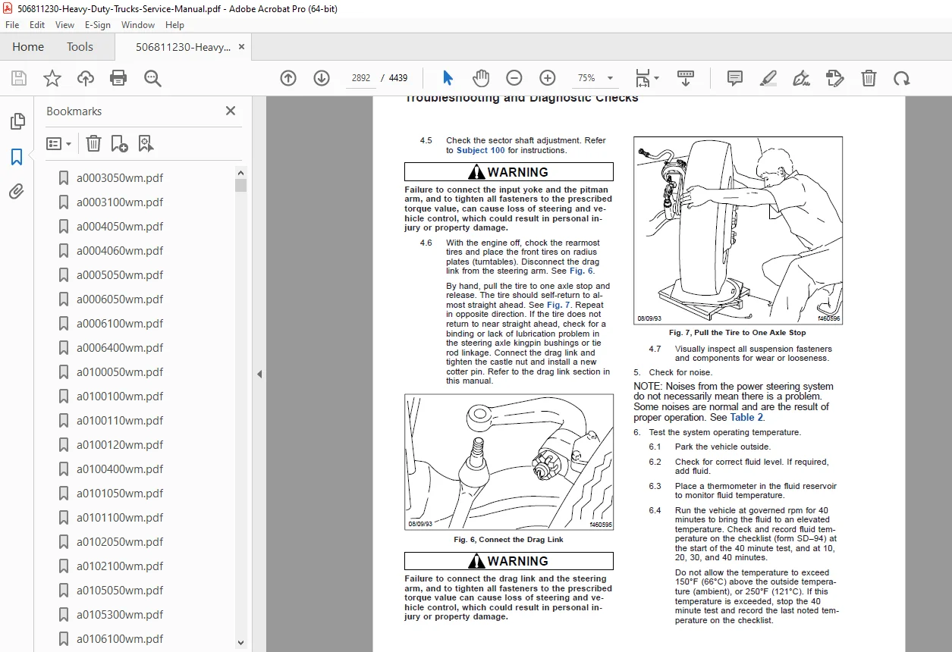Image resolution: width=952 pixels, height=652 pixels.
Task: Follow the Fig. 7 link
Action: pyautogui.click(x=559, y=305)
